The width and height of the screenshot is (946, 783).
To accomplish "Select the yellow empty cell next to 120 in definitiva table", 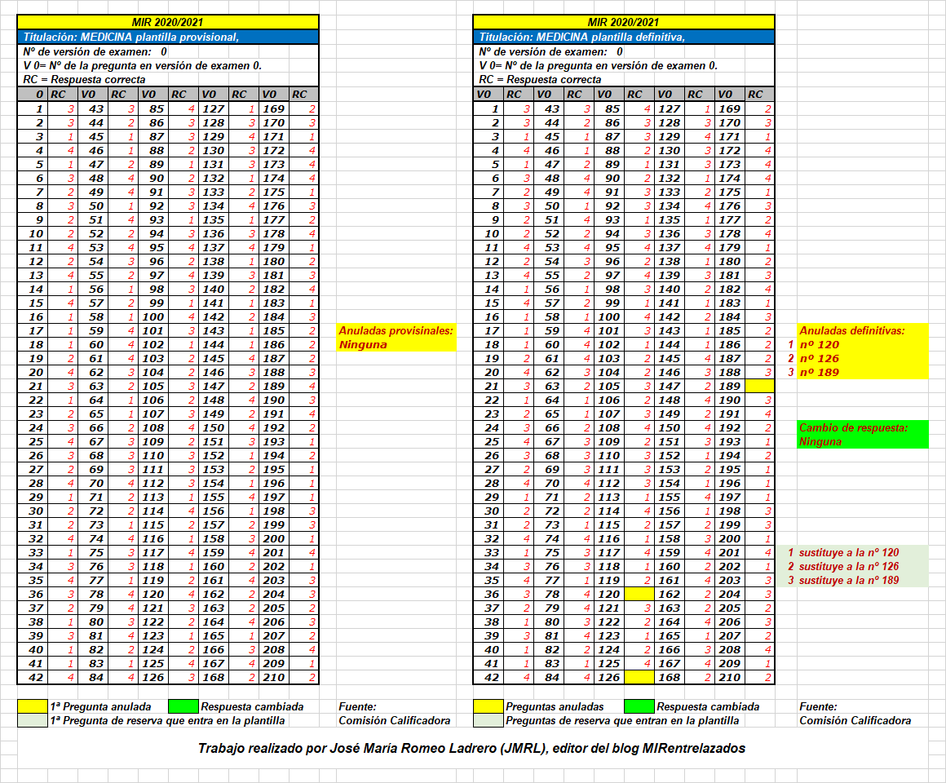I will (639, 595).
